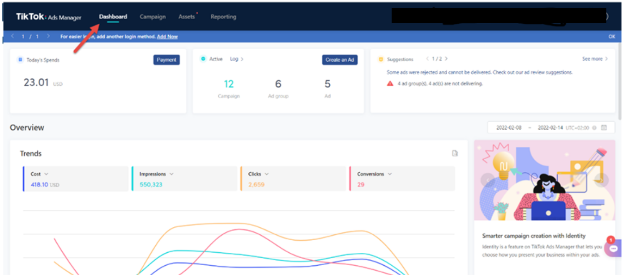Open the Log link
Viewport: 623px width, 276px height.
click(x=237, y=59)
